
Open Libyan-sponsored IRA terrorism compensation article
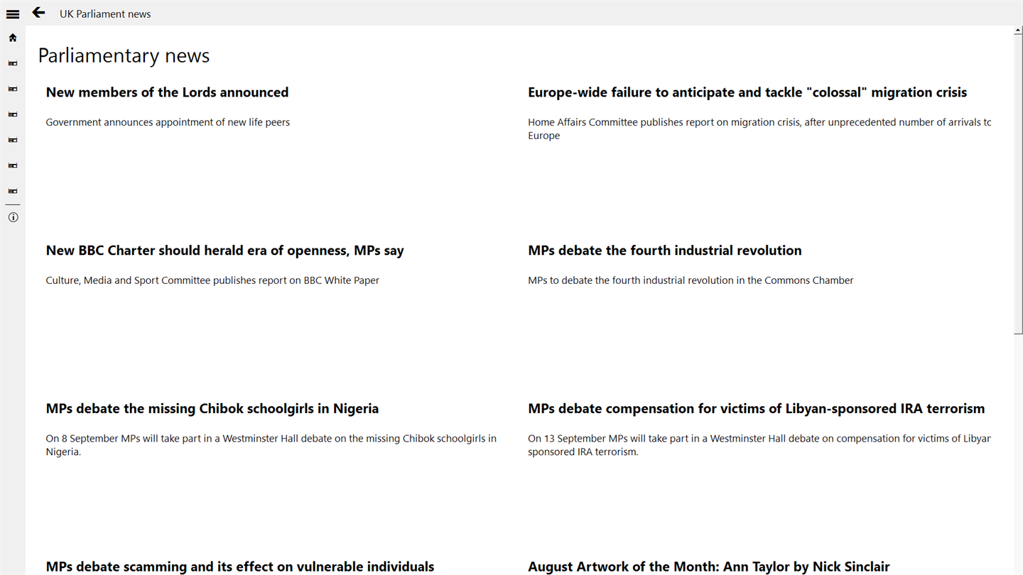point(756,409)
